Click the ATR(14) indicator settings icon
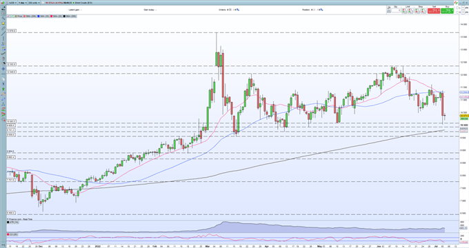 tap(8, 223)
